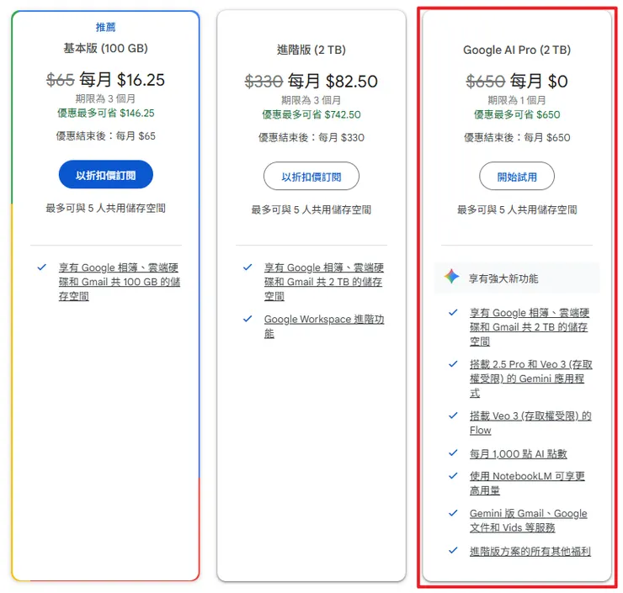623x593 pixels.
Task: Click the 每月 $82.50 price text
Action: click(x=333, y=82)
